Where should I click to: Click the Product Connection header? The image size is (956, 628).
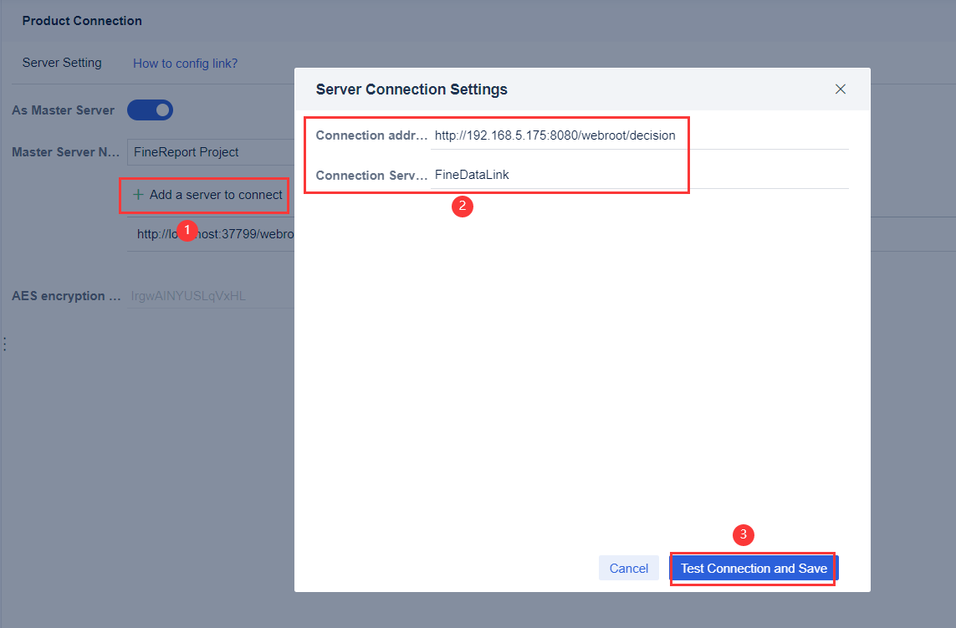(x=81, y=20)
